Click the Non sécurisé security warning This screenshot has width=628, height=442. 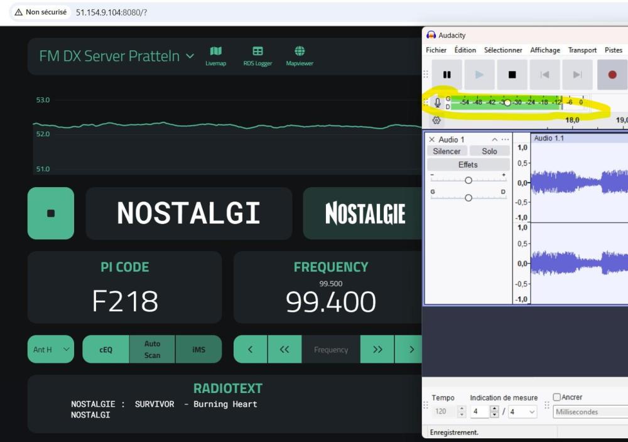tap(40, 13)
